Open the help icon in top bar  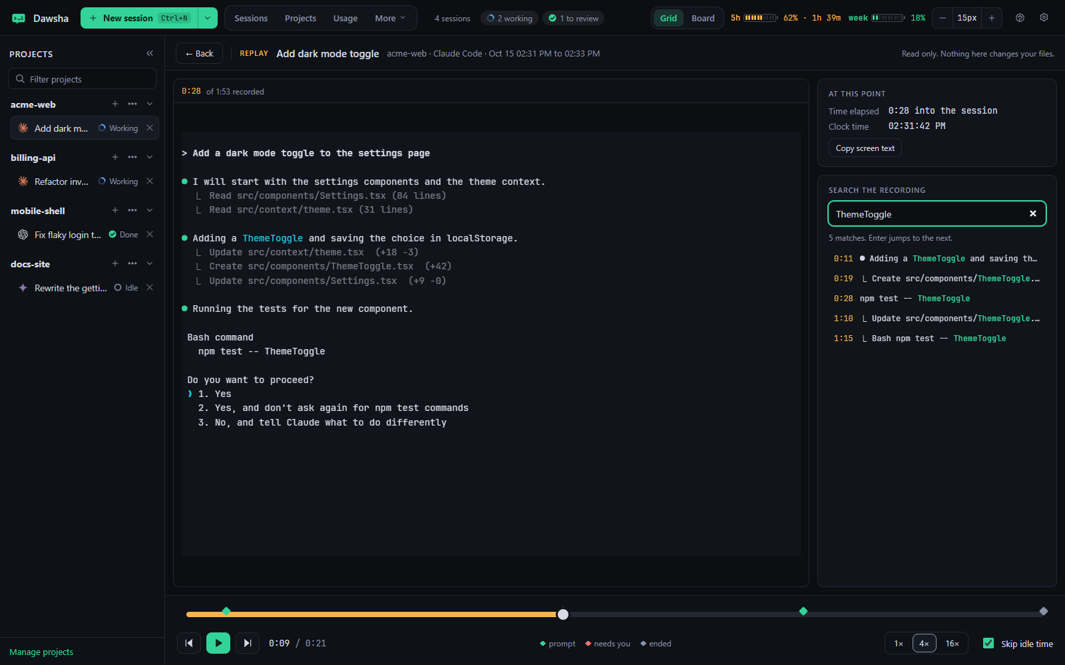pos(1020,18)
